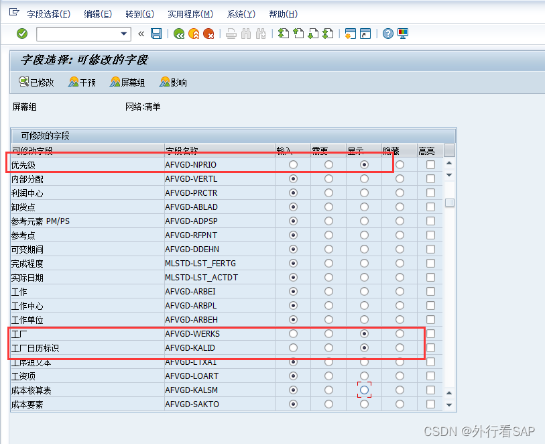
Task: Select 需要 radio for 内部分配 row
Action: (x=328, y=178)
